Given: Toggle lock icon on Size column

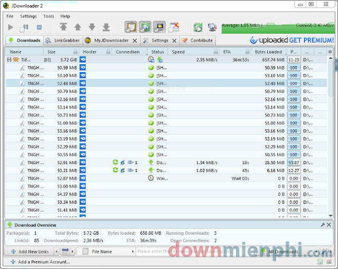Looking at the screenshot, I should pos(76,52).
